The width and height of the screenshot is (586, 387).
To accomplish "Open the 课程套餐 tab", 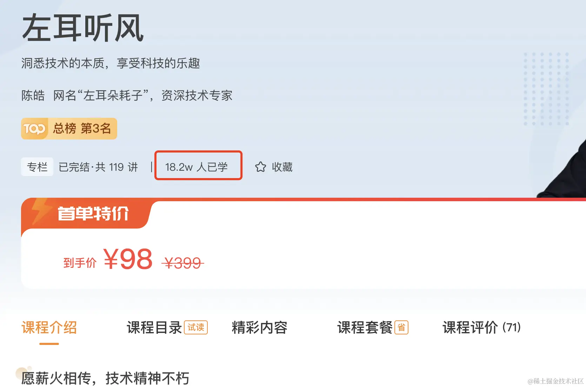I will [365, 328].
